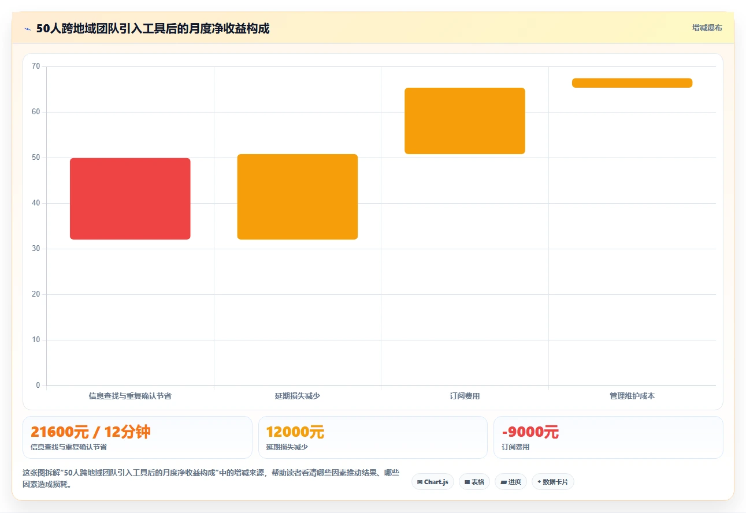746x513 pixels.
Task: Click the chart title 50人跨地域团队引入工具后的月度净收益构成
Action: pyautogui.click(x=153, y=29)
